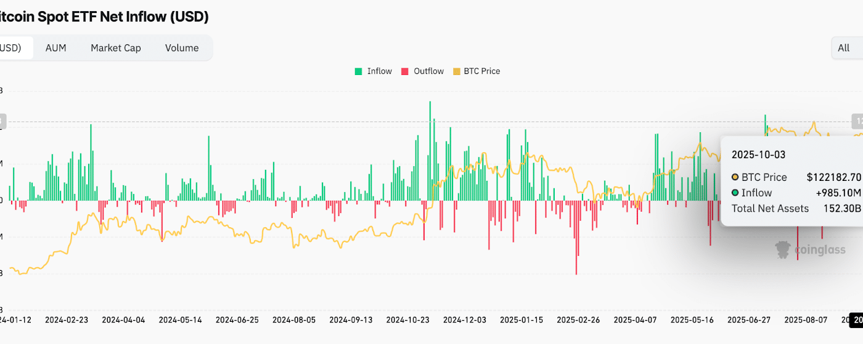Hide the Outflow series via legend
This screenshot has height=344, width=863.
pos(422,71)
